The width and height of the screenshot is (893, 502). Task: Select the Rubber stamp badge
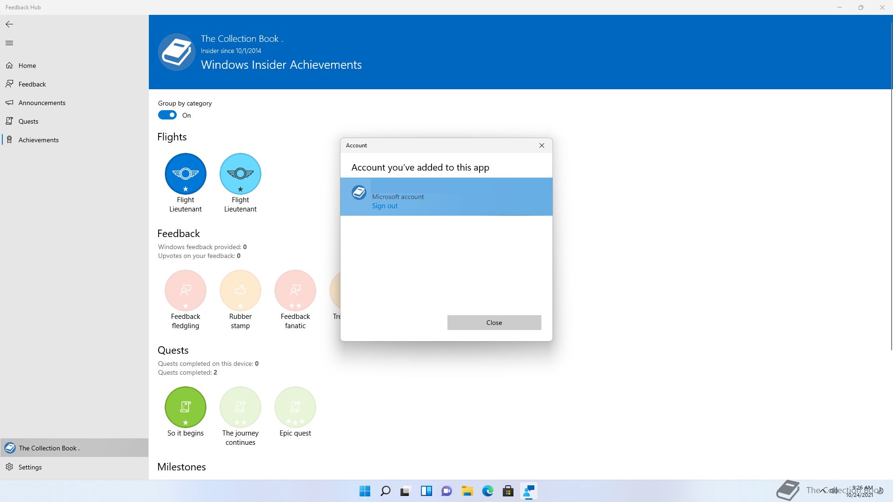(240, 291)
